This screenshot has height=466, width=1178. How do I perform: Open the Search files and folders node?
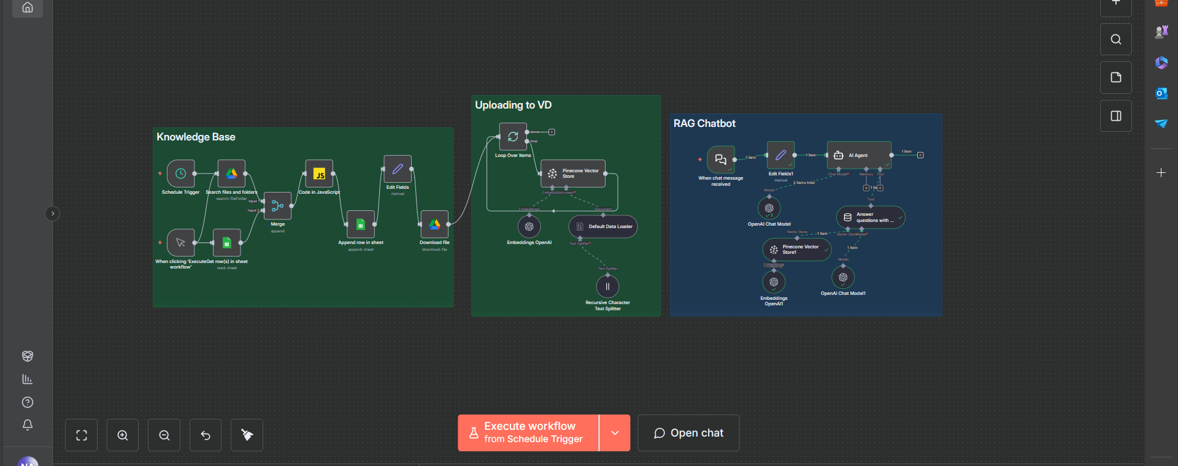coord(231,174)
